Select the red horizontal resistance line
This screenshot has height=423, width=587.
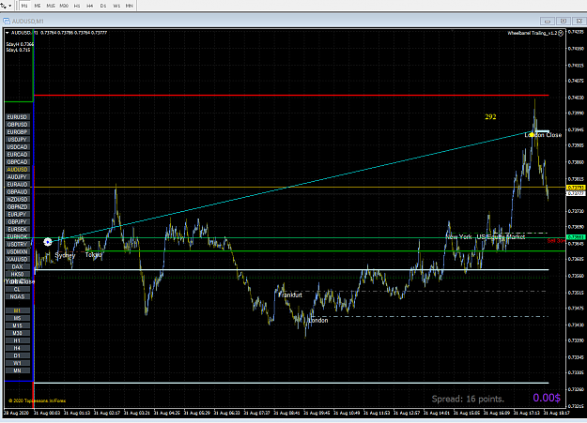tap(291, 96)
